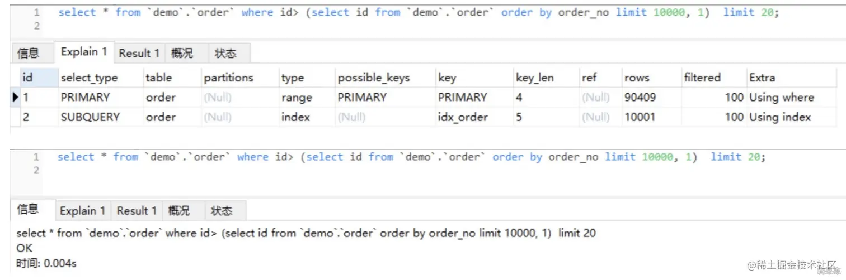The image size is (846, 280).
Task: Open Result 1 tab in the lower panel
Action: (137, 211)
